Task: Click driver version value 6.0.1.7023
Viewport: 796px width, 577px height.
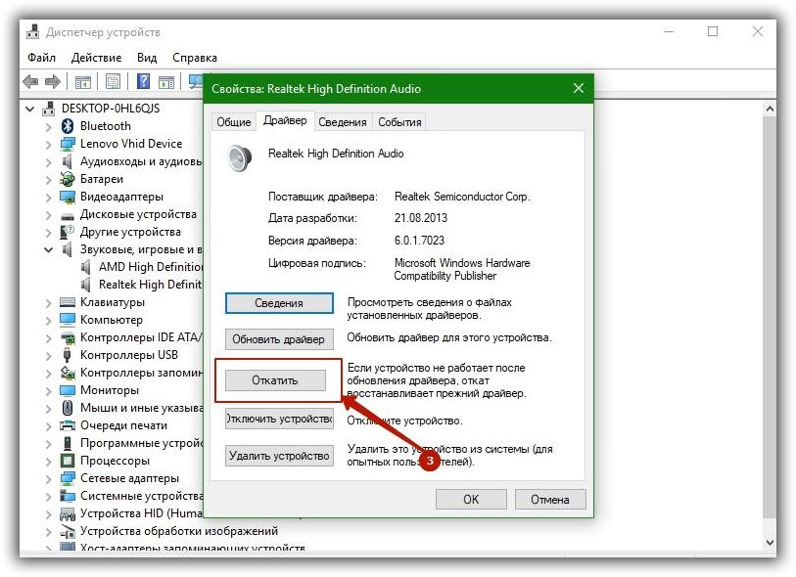Action: pos(419,241)
